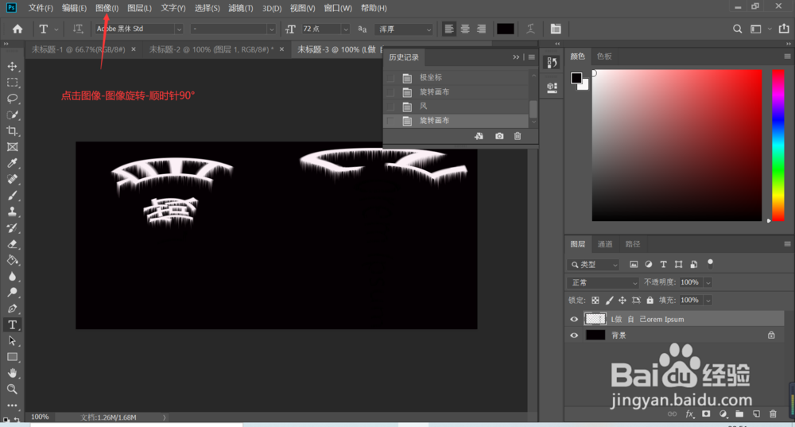
Task: Open the Type tool preset picker arrow
Action: point(56,29)
